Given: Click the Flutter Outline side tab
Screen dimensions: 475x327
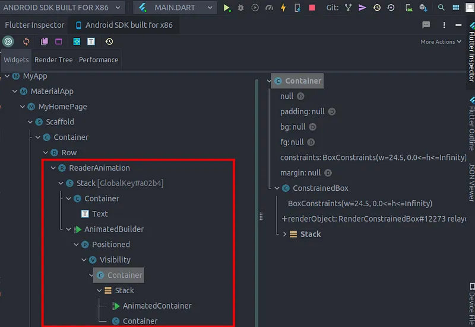Looking at the screenshot, I should 471,123.
